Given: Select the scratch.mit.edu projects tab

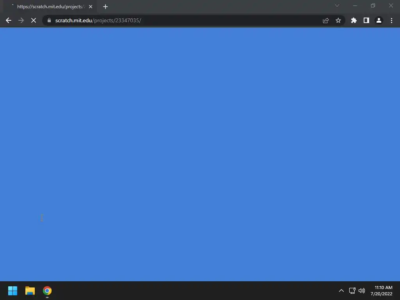Looking at the screenshot, I should [x=50, y=7].
